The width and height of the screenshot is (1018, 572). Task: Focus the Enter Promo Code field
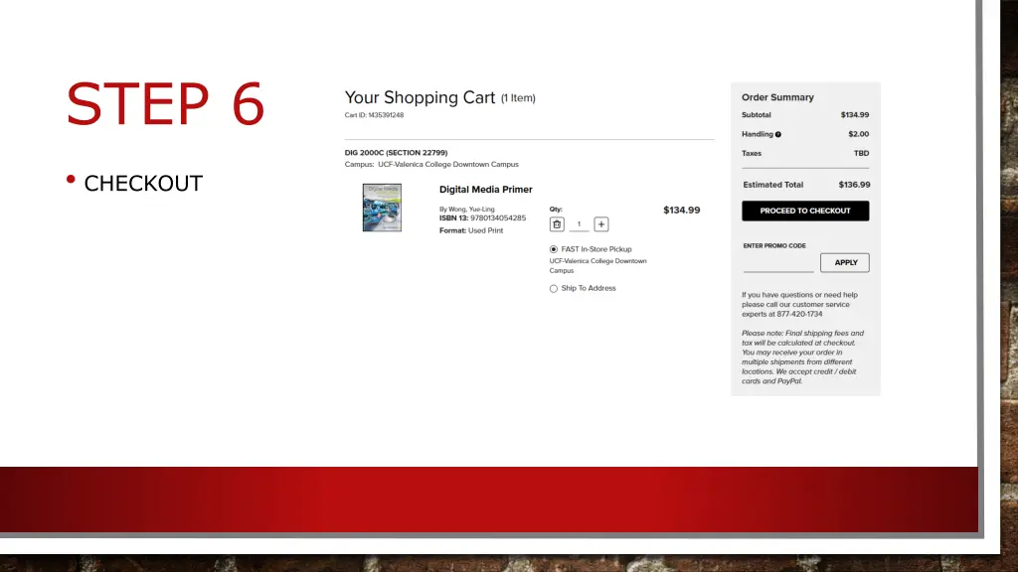777,263
